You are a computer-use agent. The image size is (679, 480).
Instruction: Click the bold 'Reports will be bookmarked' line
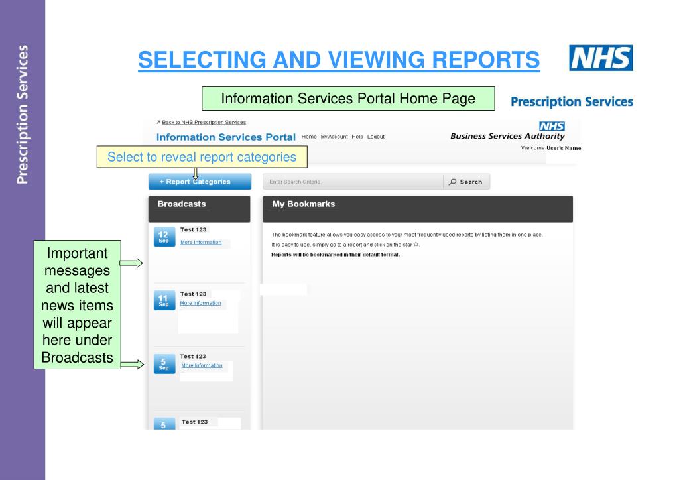(x=336, y=255)
